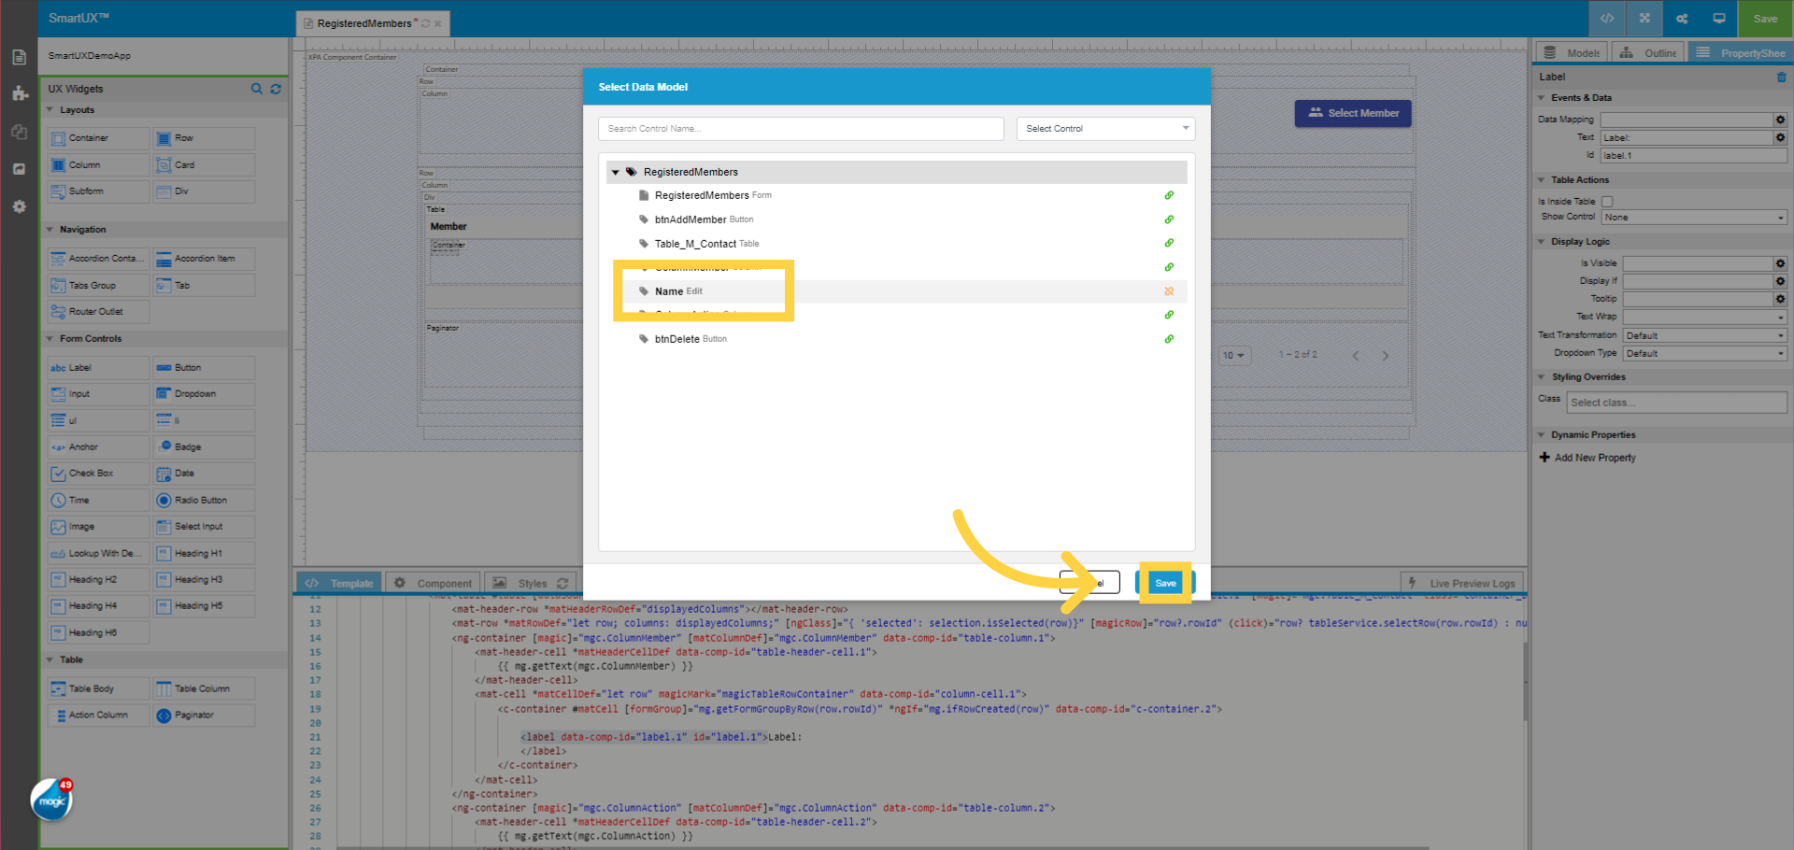Image resolution: width=1794 pixels, height=850 pixels.
Task: Click the fullscreen expand icon in top bar
Action: pyautogui.click(x=1644, y=19)
